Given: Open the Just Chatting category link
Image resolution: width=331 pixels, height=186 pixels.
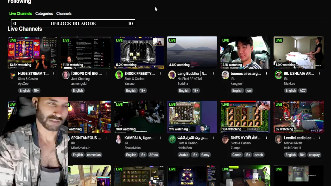Looking at the screenshot, I should pyautogui.click(x=80, y=79).
